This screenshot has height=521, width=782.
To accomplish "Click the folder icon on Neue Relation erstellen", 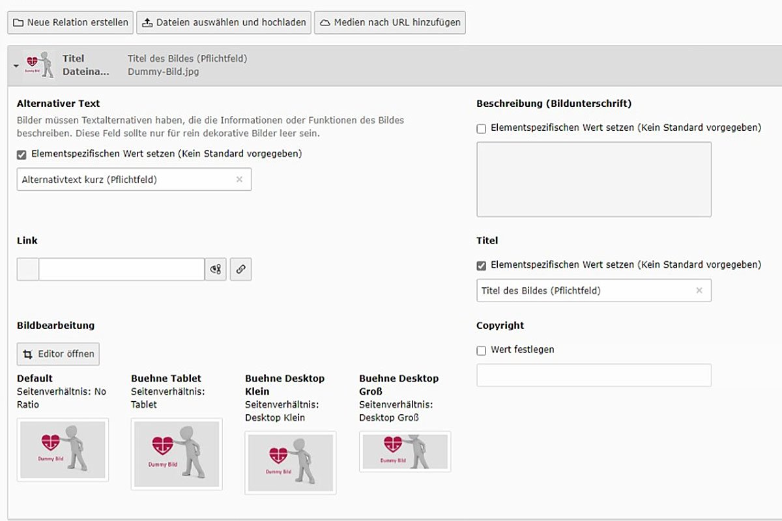I will 20,22.
